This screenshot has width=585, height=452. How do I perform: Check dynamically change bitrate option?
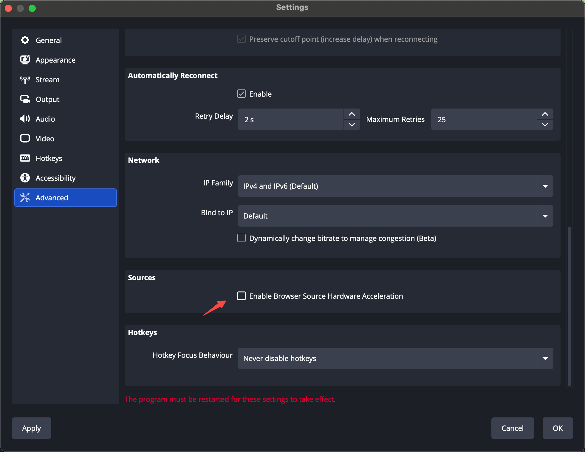click(x=241, y=238)
